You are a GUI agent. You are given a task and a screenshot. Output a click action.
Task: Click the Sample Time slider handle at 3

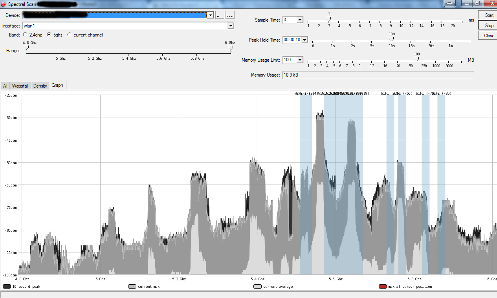[329, 18]
